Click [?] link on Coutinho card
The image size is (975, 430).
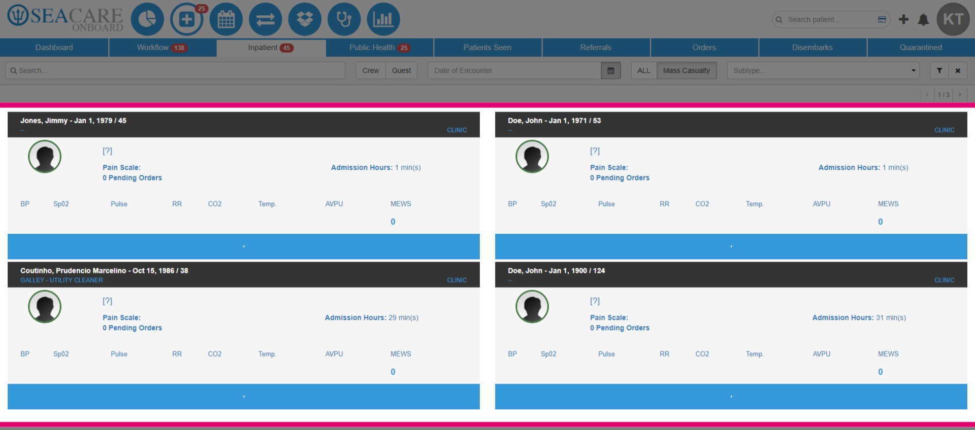pos(107,301)
